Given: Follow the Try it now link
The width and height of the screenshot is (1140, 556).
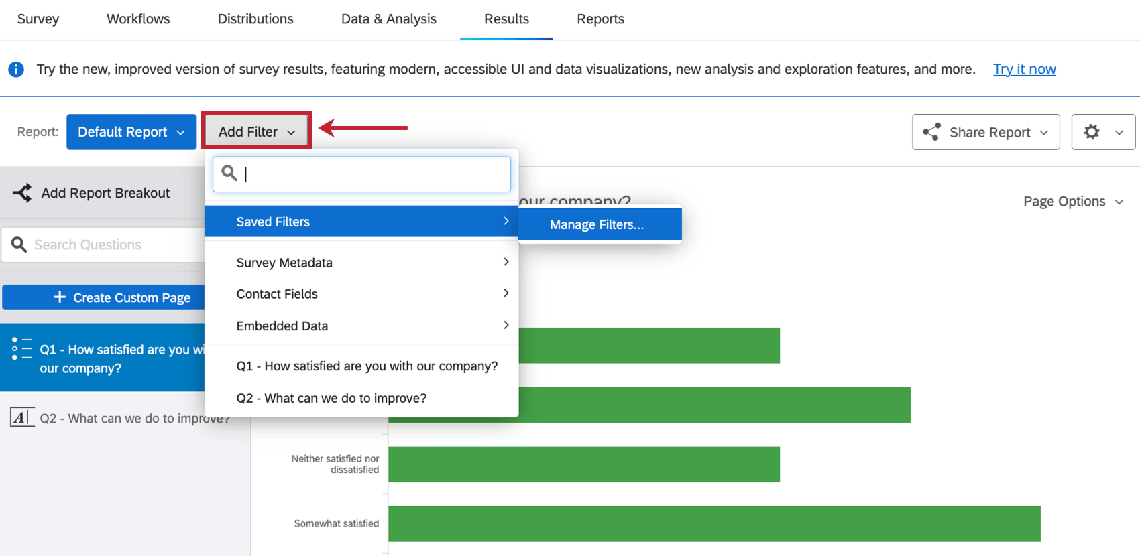Looking at the screenshot, I should coord(1024,69).
